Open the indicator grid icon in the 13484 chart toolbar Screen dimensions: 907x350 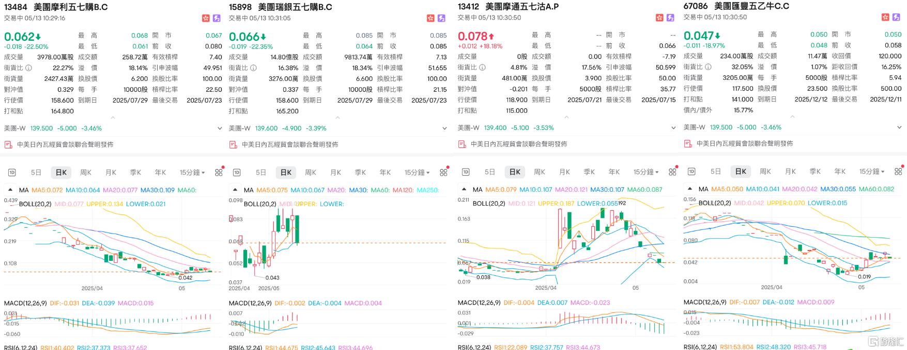[219, 172]
